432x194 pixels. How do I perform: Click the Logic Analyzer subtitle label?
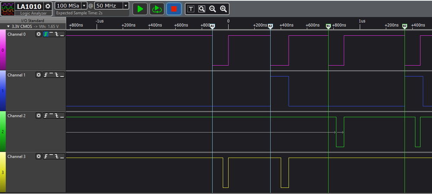(34, 13)
